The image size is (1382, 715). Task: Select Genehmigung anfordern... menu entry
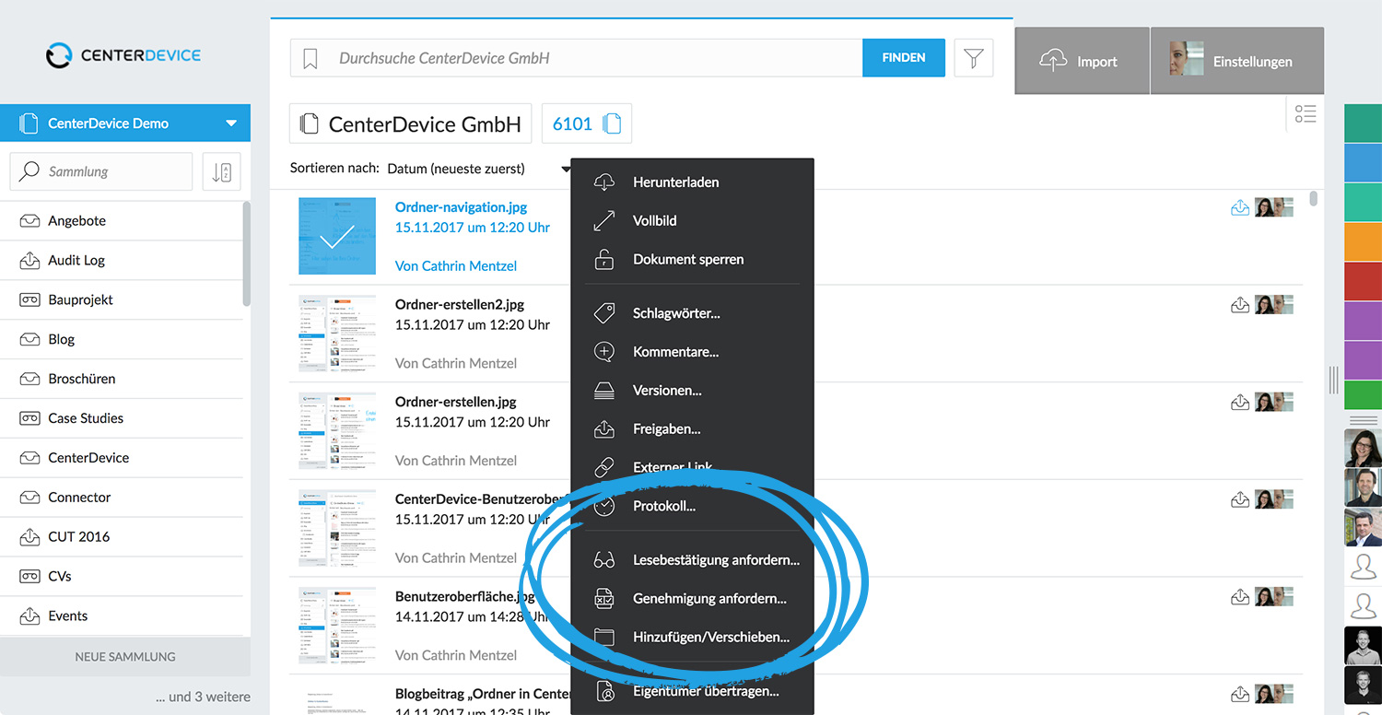point(693,599)
